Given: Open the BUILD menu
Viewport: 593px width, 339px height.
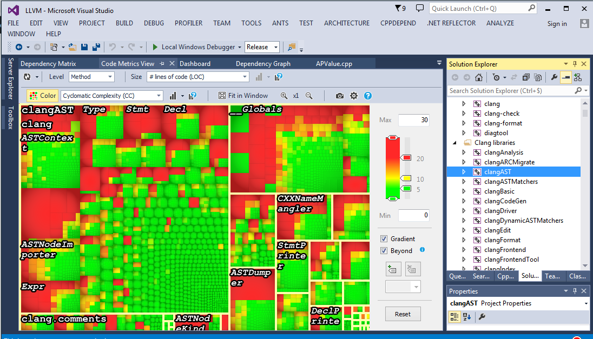Looking at the screenshot, I should tap(124, 23).
